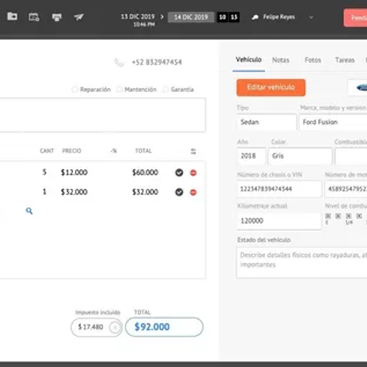Screen dimensions: 367x367
Task: Click the Kilometraje actual input field
Action: [279, 221]
